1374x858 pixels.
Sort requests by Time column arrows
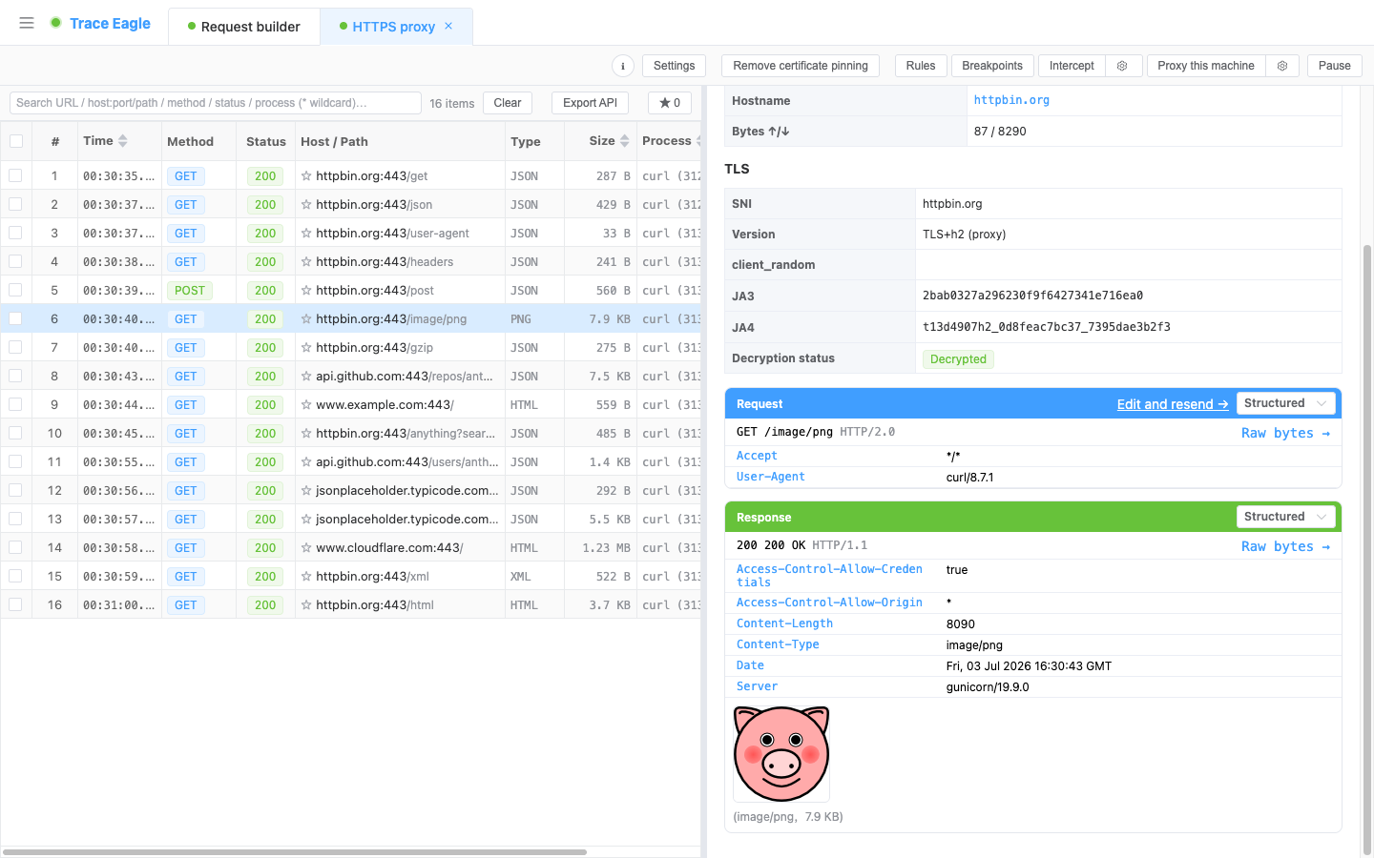(123, 141)
